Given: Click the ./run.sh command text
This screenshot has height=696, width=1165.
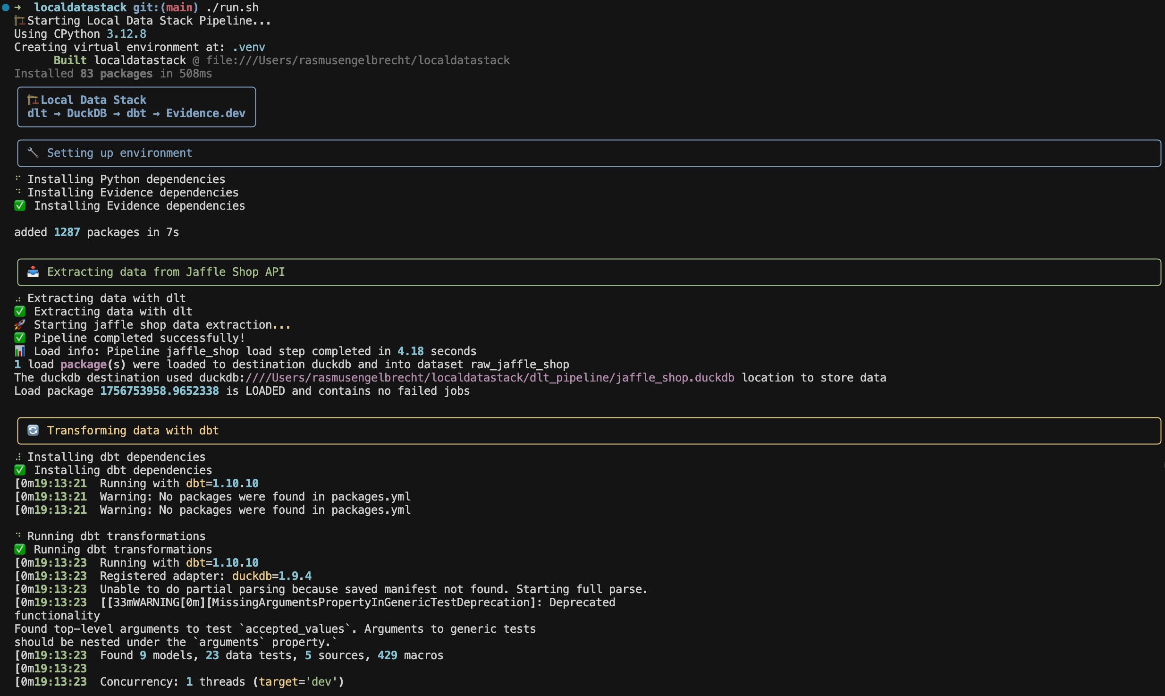Looking at the screenshot, I should (x=232, y=8).
